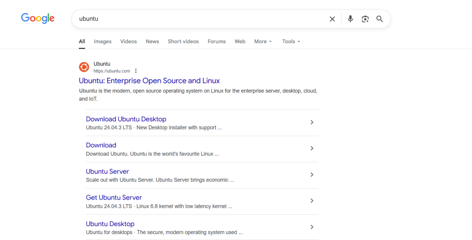The height and width of the screenshot is (240, 472).
Task: Open Search by image camera icon
Action: [x=365, y=19]
